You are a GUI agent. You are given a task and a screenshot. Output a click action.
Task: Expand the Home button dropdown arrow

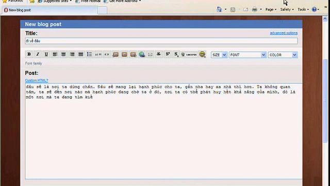click(x=225, y=9)
